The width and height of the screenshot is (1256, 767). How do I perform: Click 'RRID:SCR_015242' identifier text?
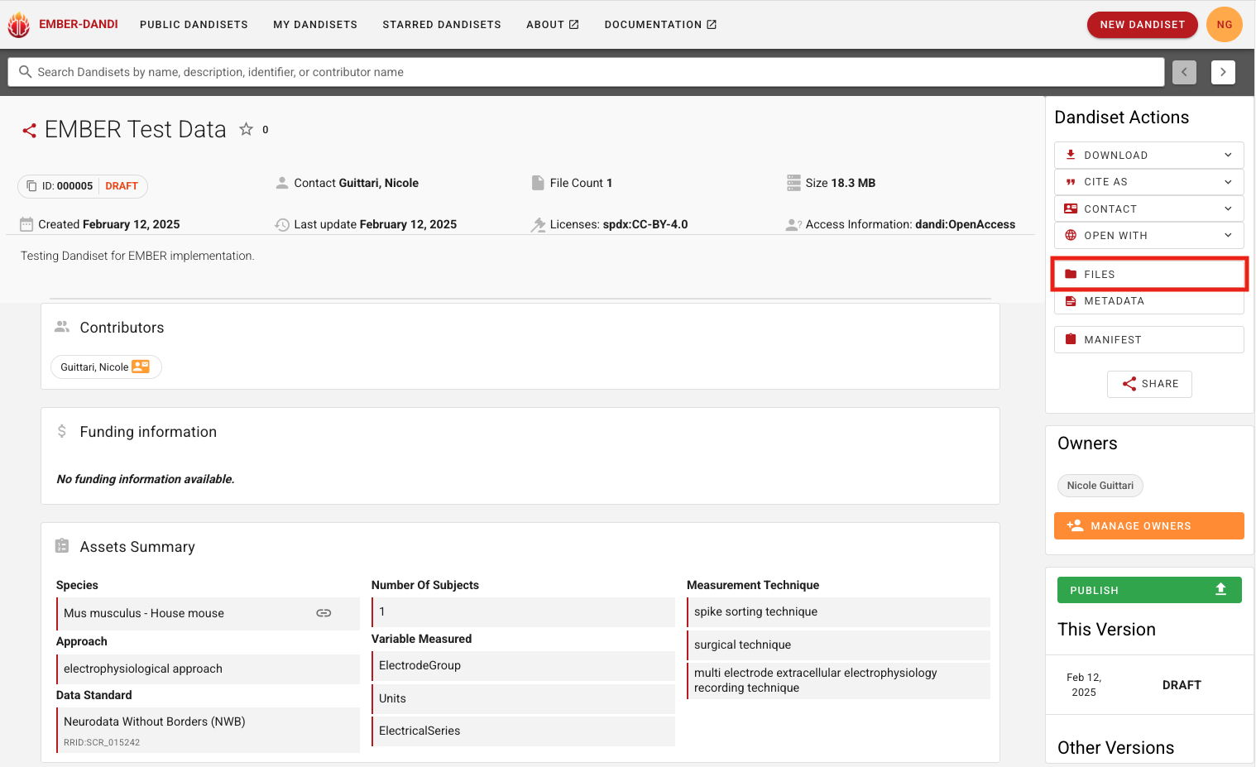[x=102, y=742]
